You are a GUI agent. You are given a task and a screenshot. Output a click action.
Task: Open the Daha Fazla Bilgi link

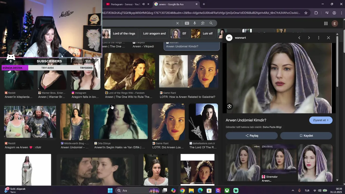272,127
